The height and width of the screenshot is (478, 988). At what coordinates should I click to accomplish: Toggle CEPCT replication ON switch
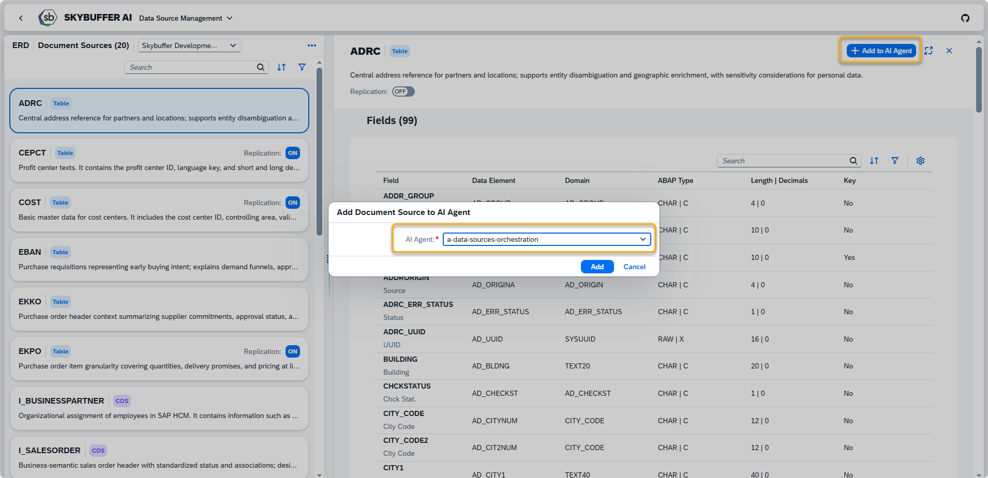click(x=293, y=153)
